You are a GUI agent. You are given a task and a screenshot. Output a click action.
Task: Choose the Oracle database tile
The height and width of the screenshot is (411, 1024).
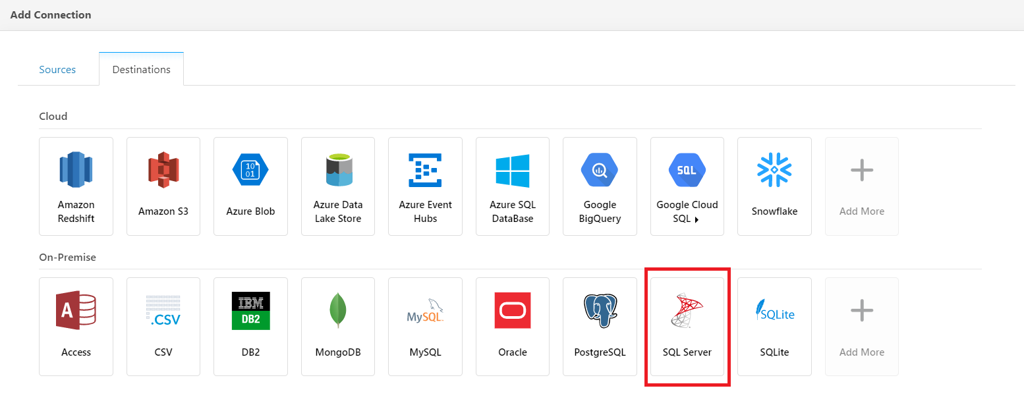point(513,326)
